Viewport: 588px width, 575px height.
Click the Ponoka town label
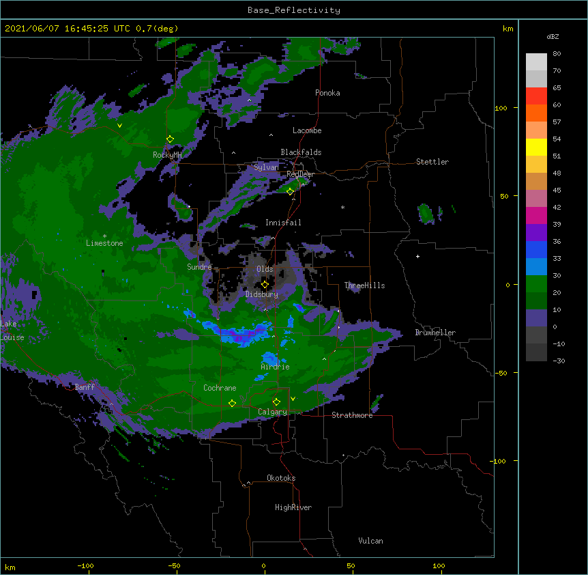pos(327,93)
